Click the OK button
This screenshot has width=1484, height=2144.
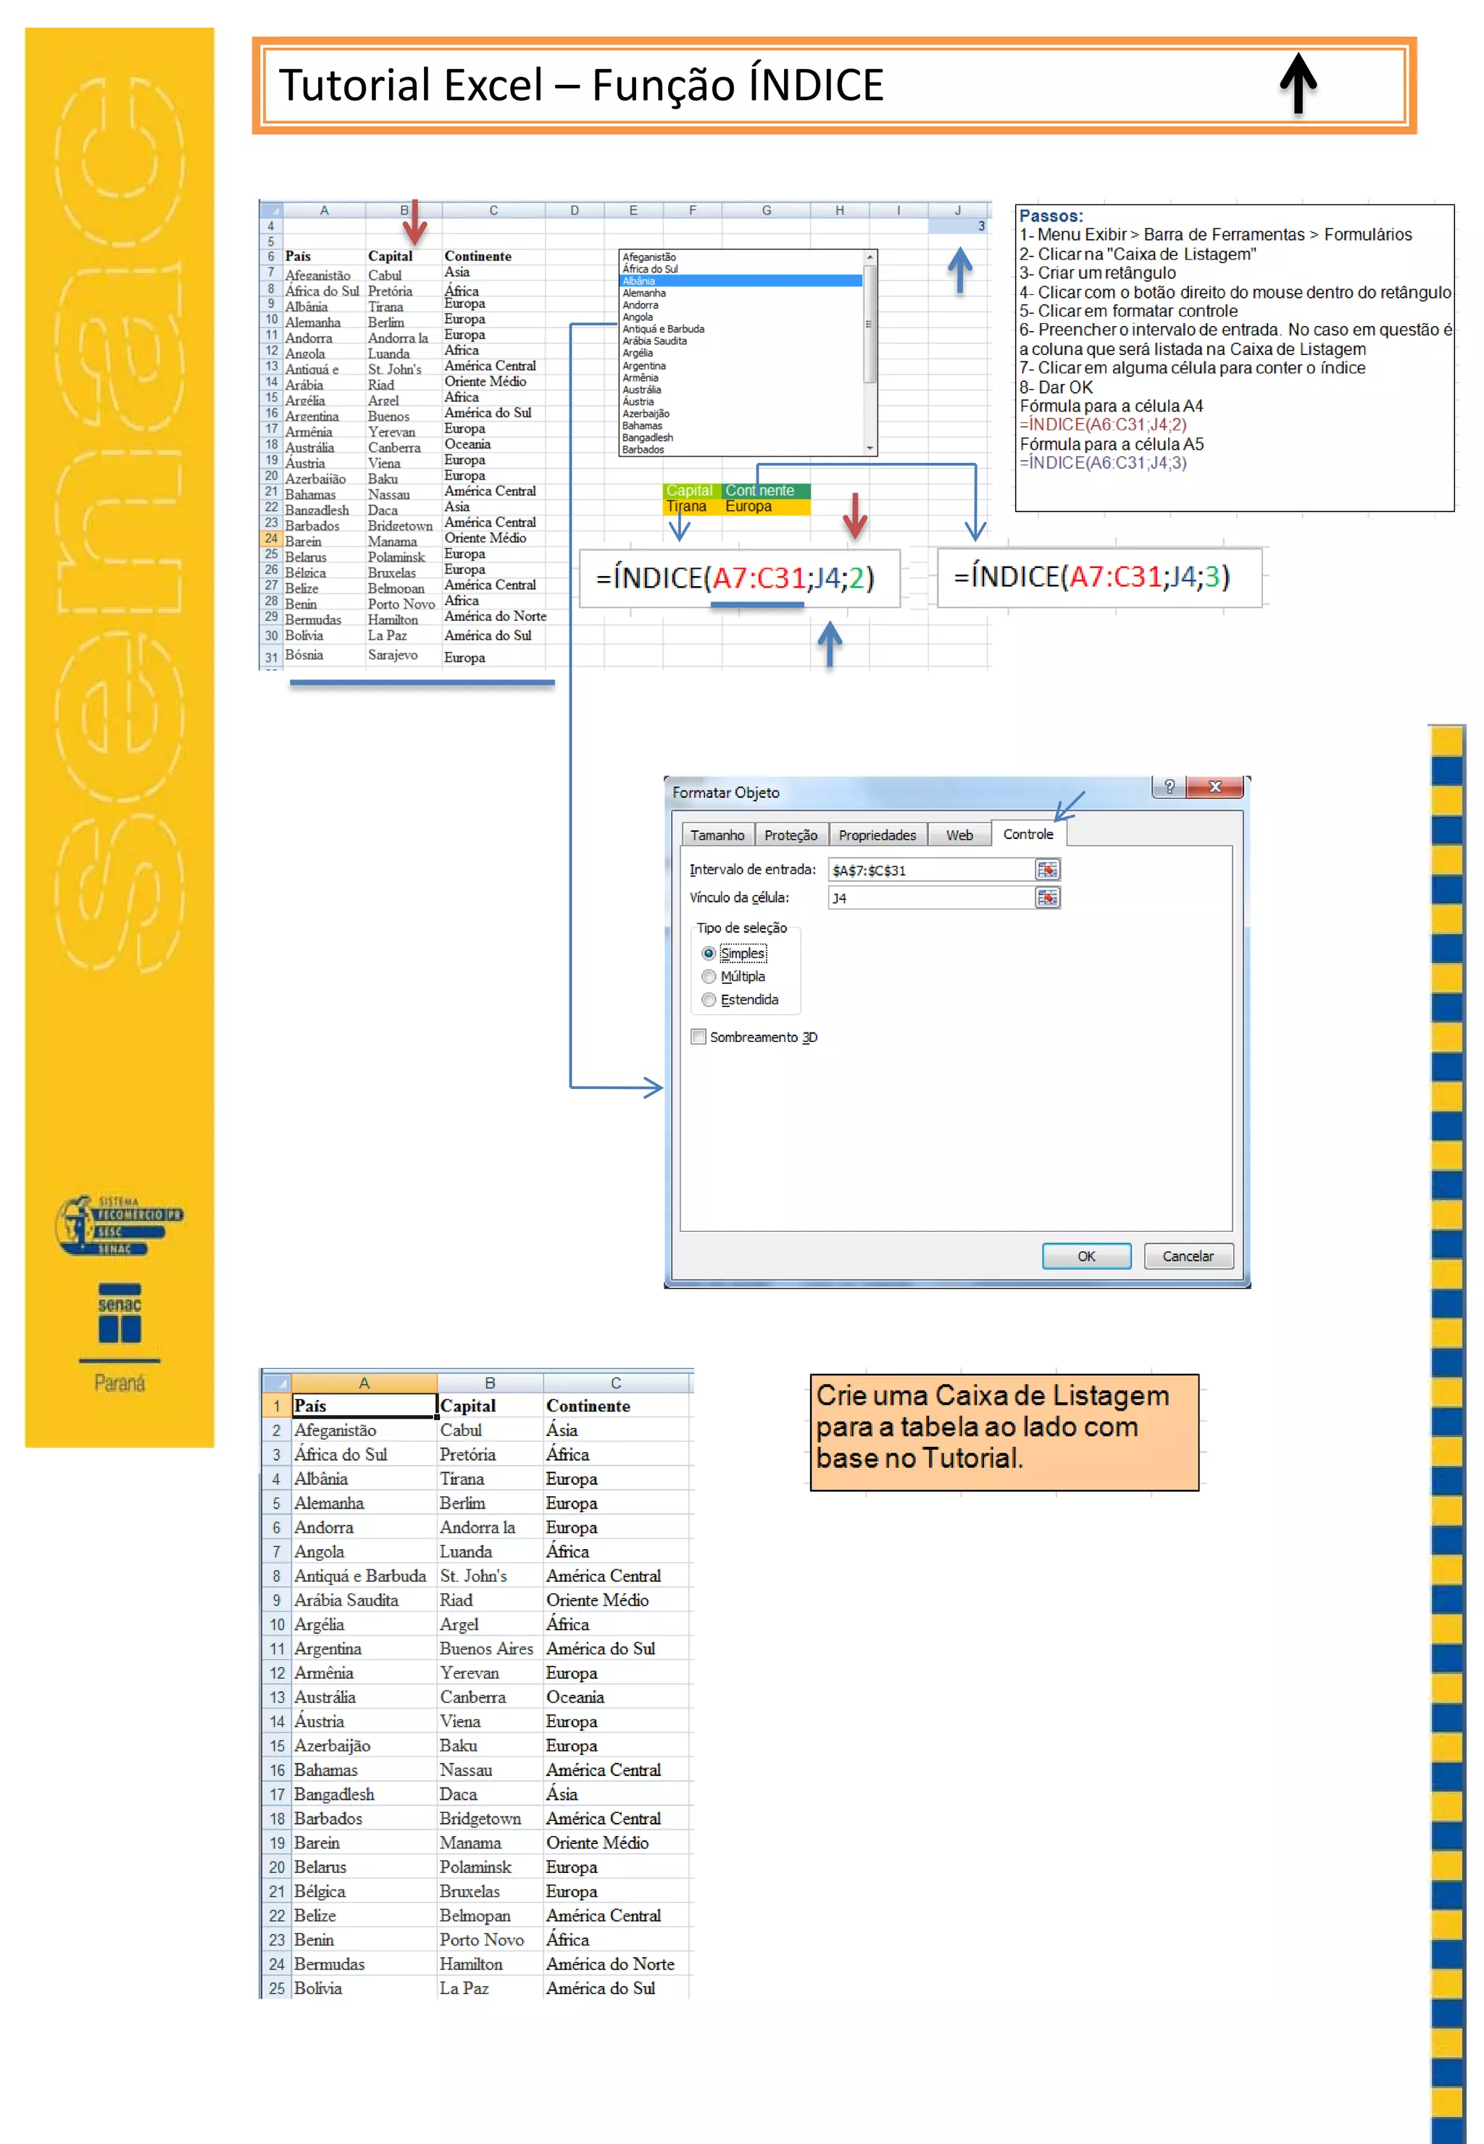(1086, 1256)
